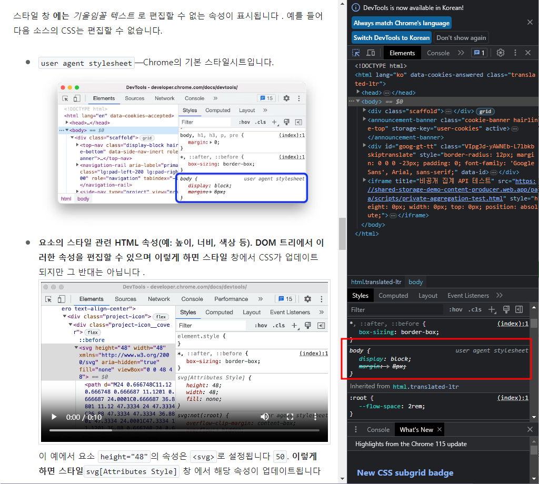Open the issues counter badge showing 1
Screen dimensions: 539x484
point(479,53)
